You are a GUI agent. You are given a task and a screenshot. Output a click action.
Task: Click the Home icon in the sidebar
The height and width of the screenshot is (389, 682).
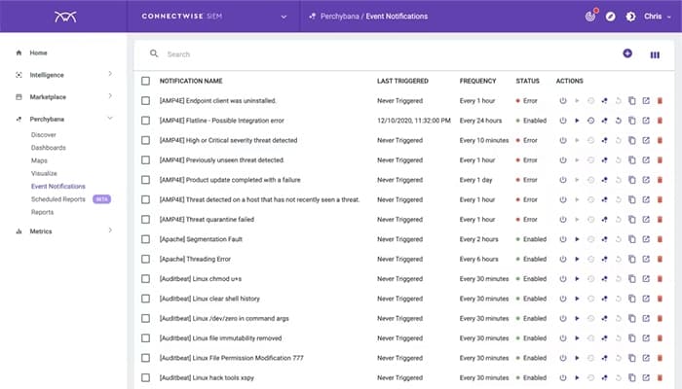pos(19,53)
